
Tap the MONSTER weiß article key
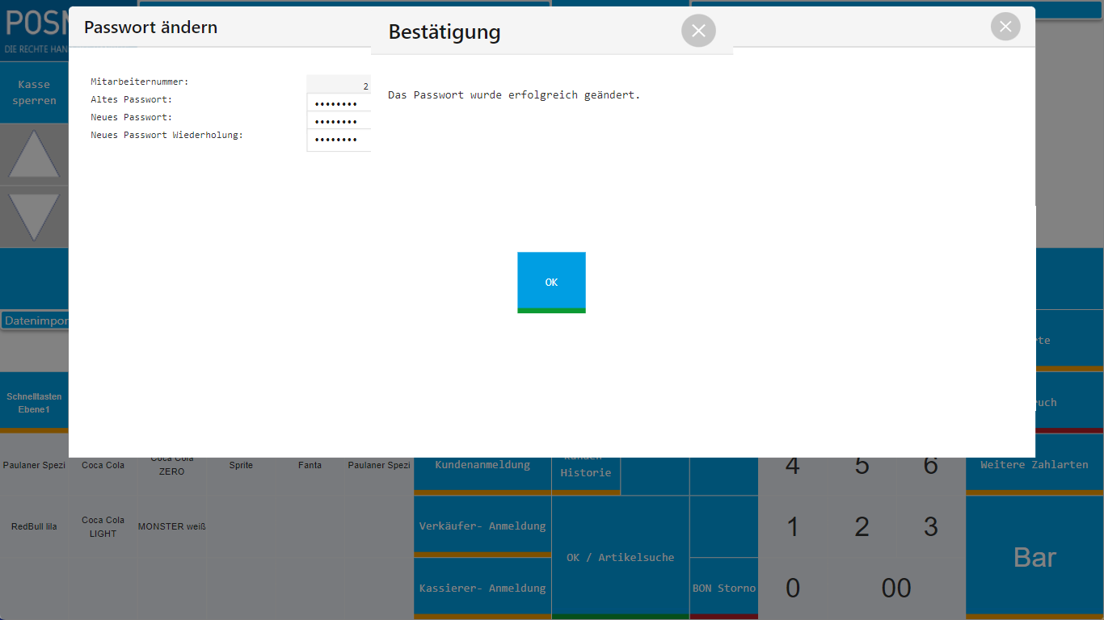coord(172,526)
